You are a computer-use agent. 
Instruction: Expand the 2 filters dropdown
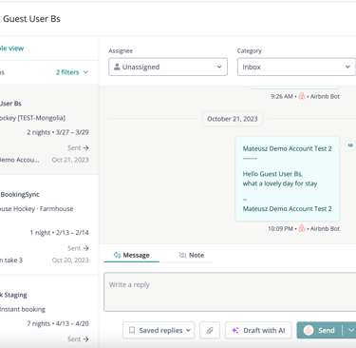[72, 72]
